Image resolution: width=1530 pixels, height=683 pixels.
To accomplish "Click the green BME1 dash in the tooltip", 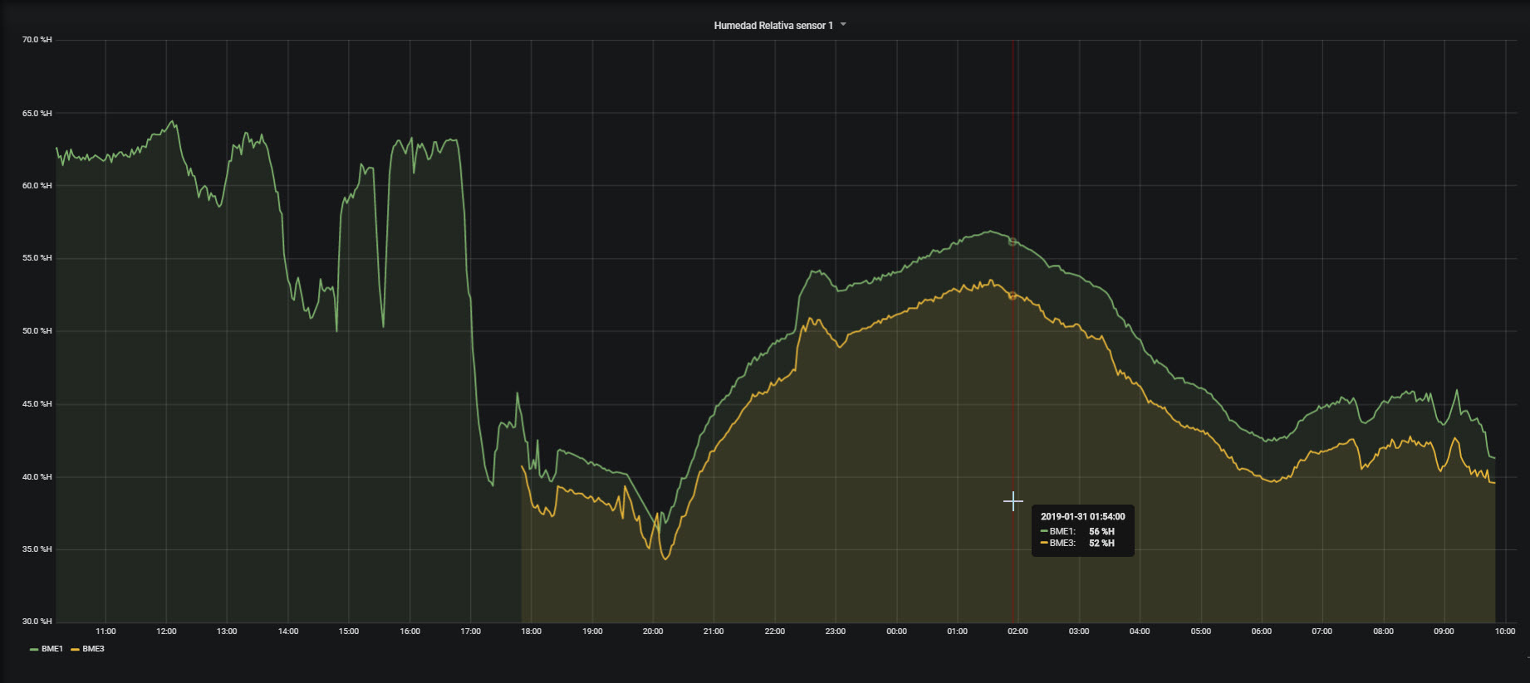I will (x=1044, y=531).
